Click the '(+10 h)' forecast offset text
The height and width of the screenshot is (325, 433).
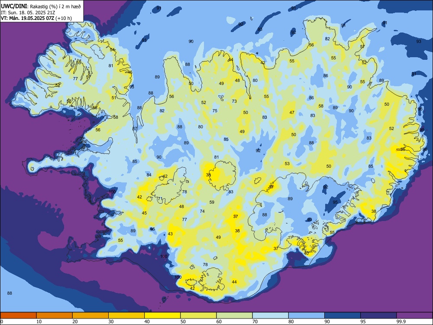coord(64,18)
